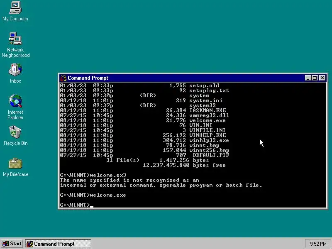Click the mistyped welcome.ex3 command line
Image resolution: width=332 pixels, height=249 pixels.
(x=93, y=175)
